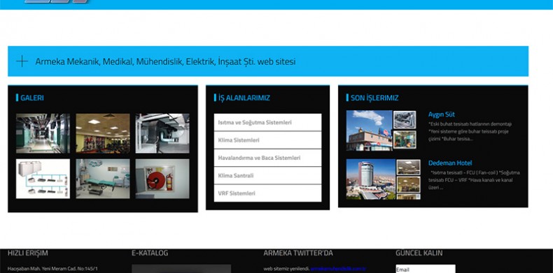This screenshot has width=553, height=273.
Task: Open the Dedeman Hotel project link
Action: coord(450,163)
